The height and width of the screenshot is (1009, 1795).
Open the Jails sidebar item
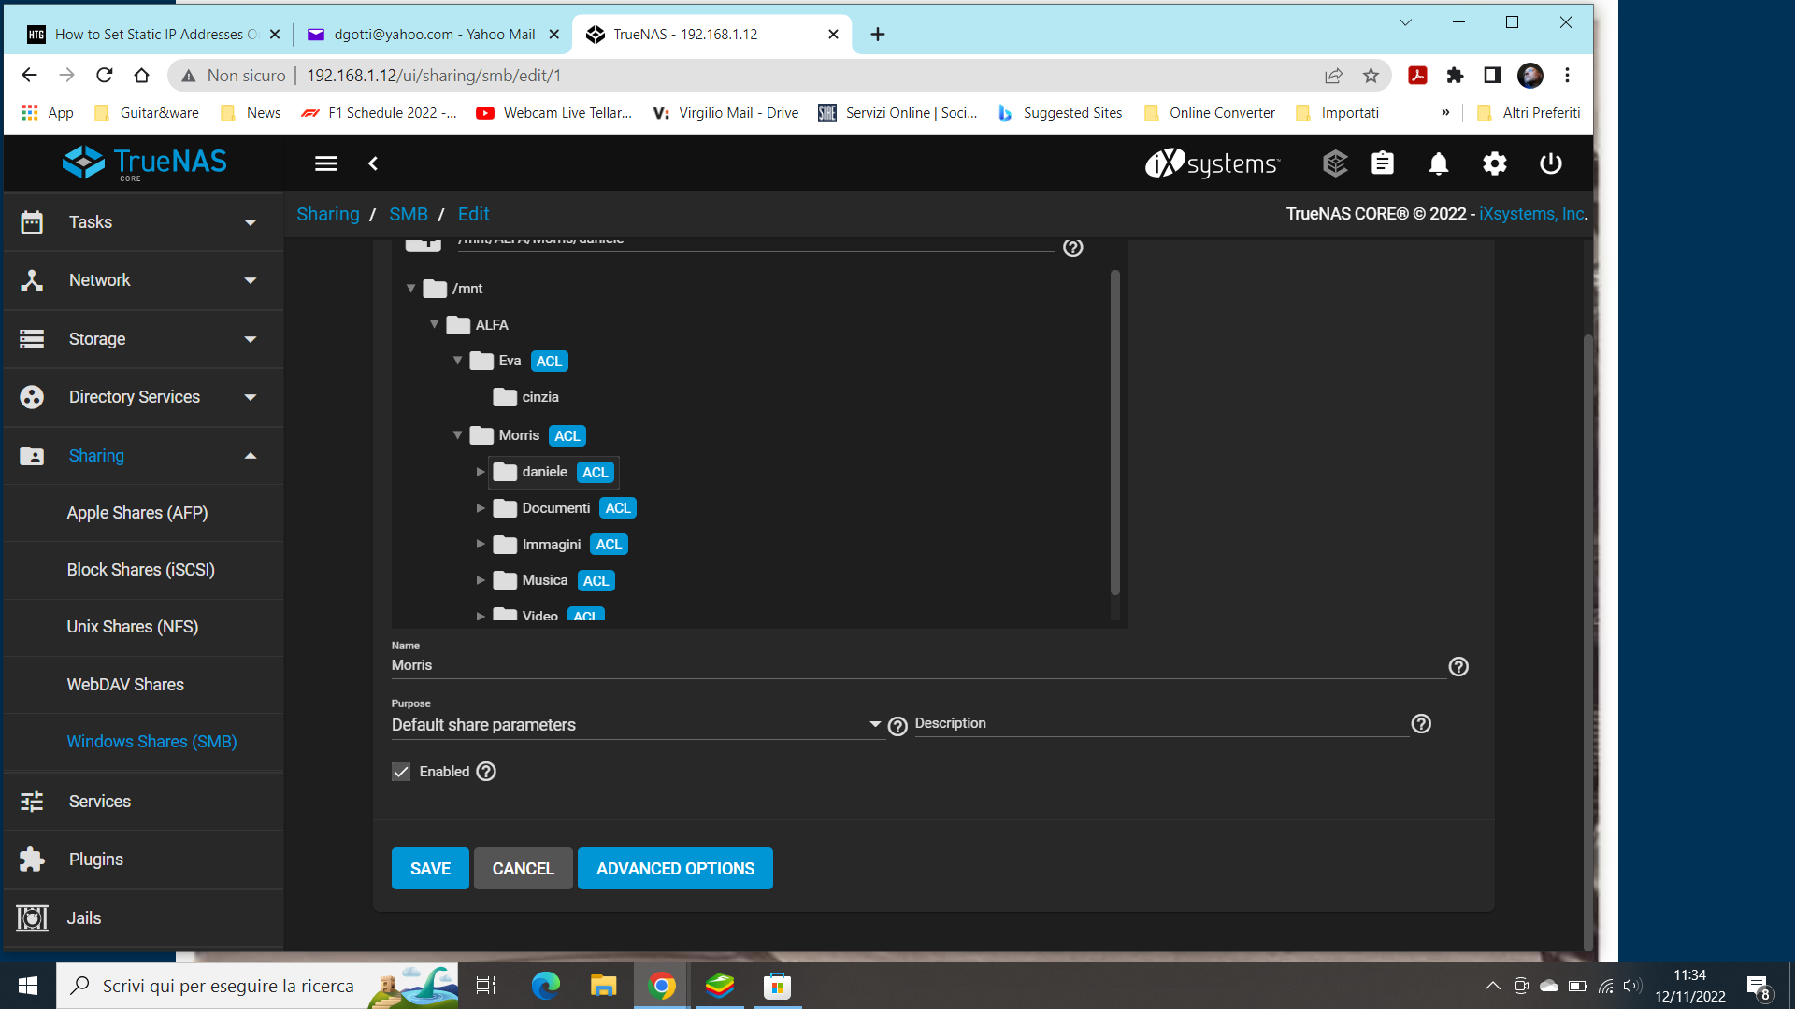coord(143,918)
